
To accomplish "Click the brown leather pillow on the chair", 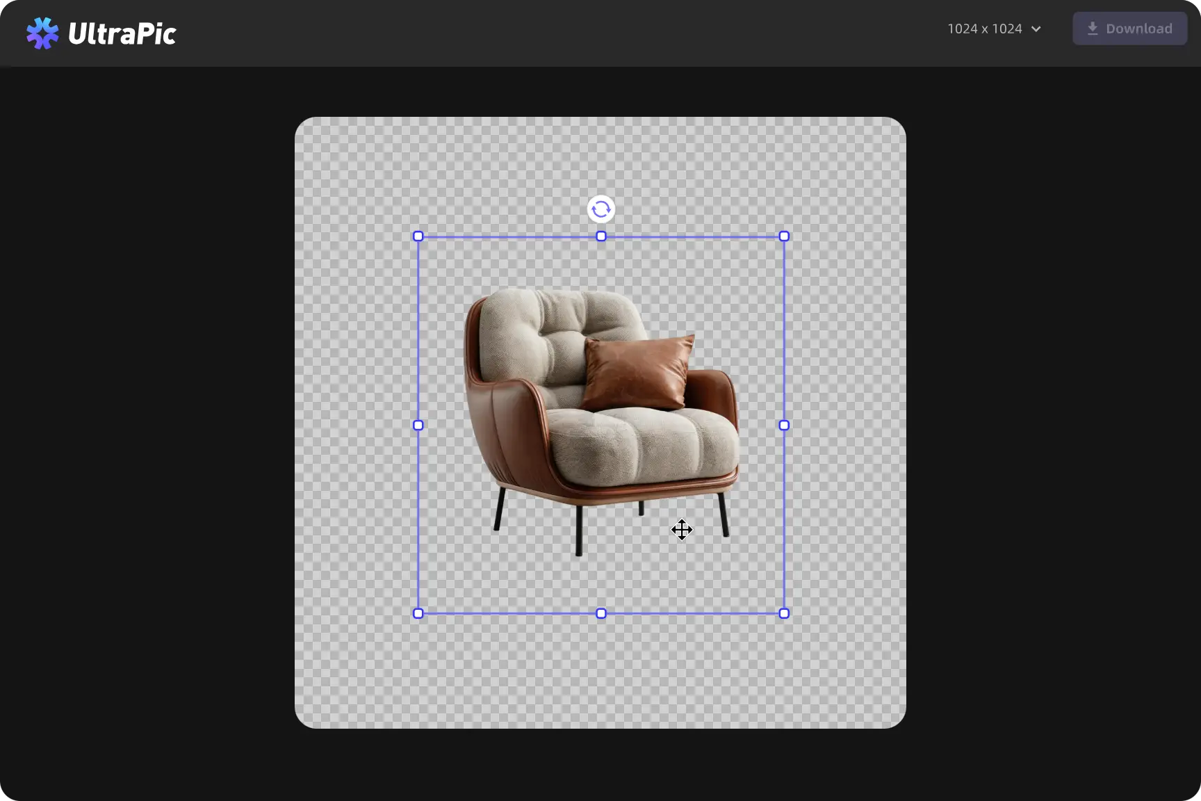I will [x=636, y=372].
